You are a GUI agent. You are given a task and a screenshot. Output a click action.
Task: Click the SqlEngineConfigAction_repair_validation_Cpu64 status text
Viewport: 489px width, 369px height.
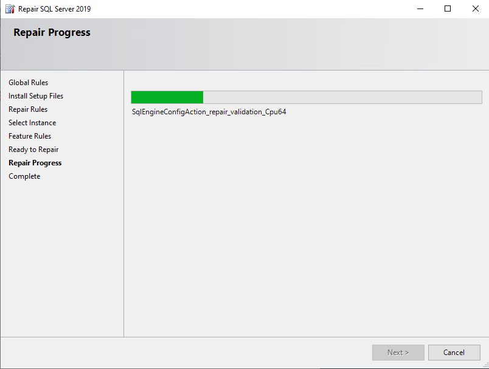click(209, 112)
